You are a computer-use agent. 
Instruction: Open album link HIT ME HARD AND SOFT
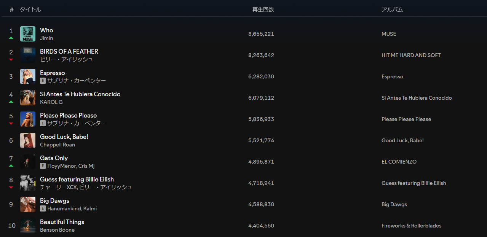pos(411,55)
